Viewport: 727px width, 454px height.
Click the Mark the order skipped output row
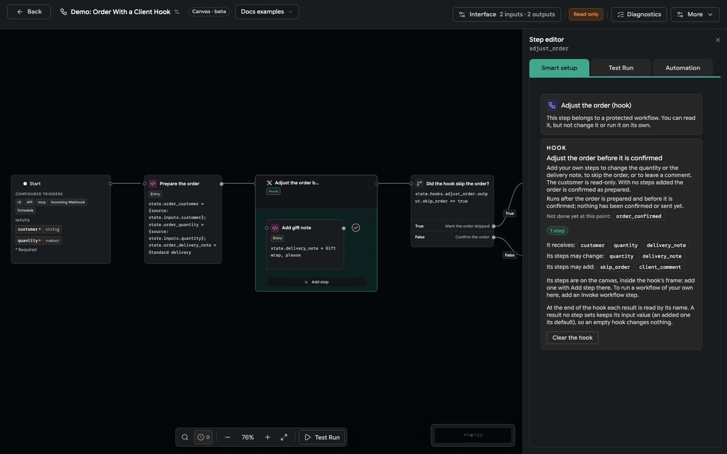452,226
